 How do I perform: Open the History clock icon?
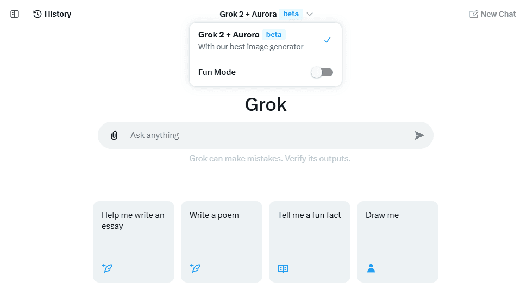pos(37,14)
